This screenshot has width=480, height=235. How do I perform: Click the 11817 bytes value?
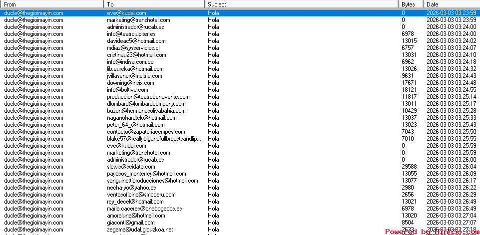tap(409, 97)
